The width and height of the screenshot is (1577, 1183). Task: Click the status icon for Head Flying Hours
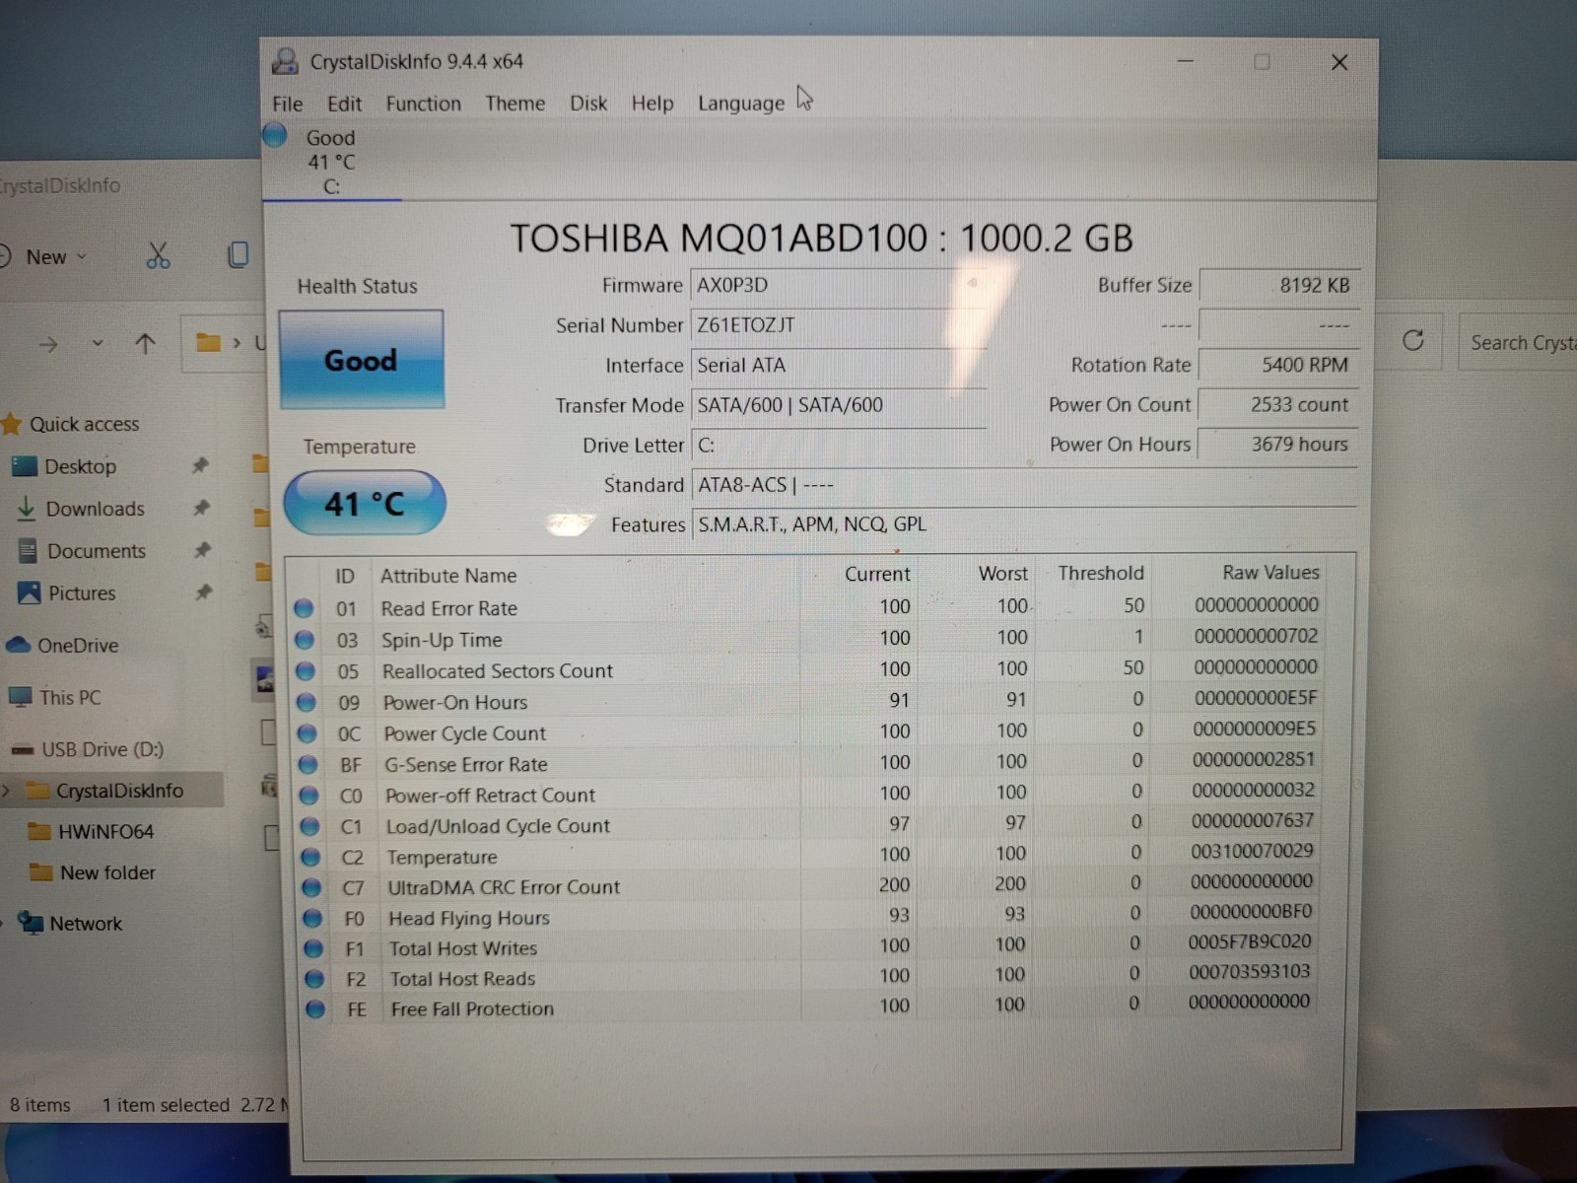312,918
